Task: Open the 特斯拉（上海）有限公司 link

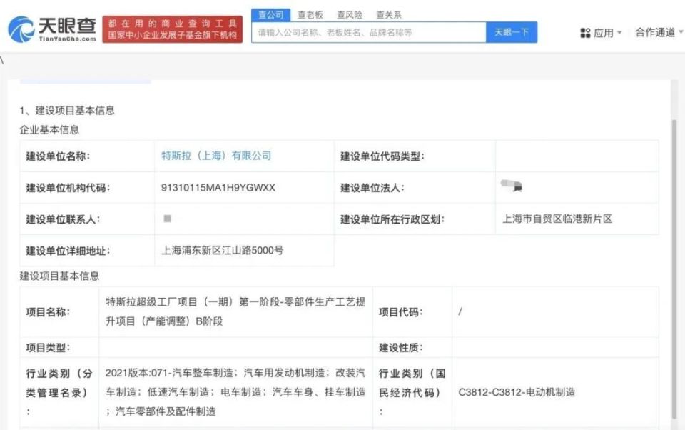Action: [216, 156]
